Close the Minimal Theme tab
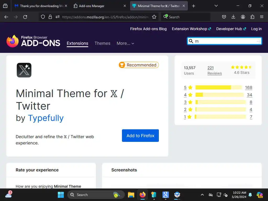This screenshot has height=201, width=268. [183, 6]
